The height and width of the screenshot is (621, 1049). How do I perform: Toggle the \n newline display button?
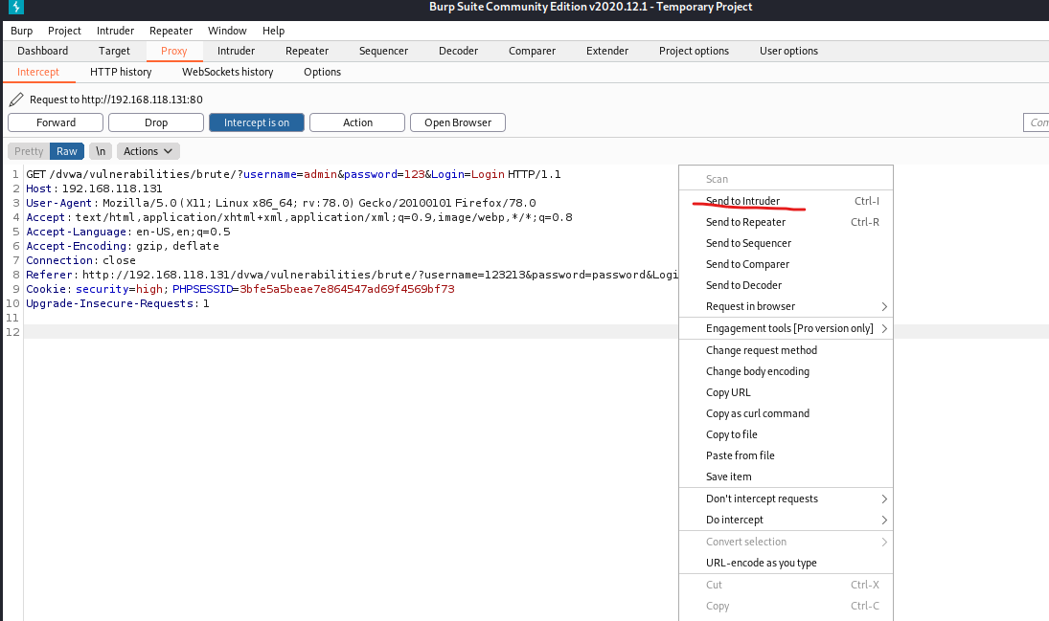click(x=101, y=151)
